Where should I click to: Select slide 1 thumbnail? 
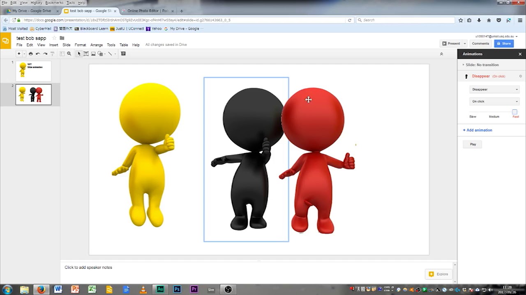coord(33,71)
